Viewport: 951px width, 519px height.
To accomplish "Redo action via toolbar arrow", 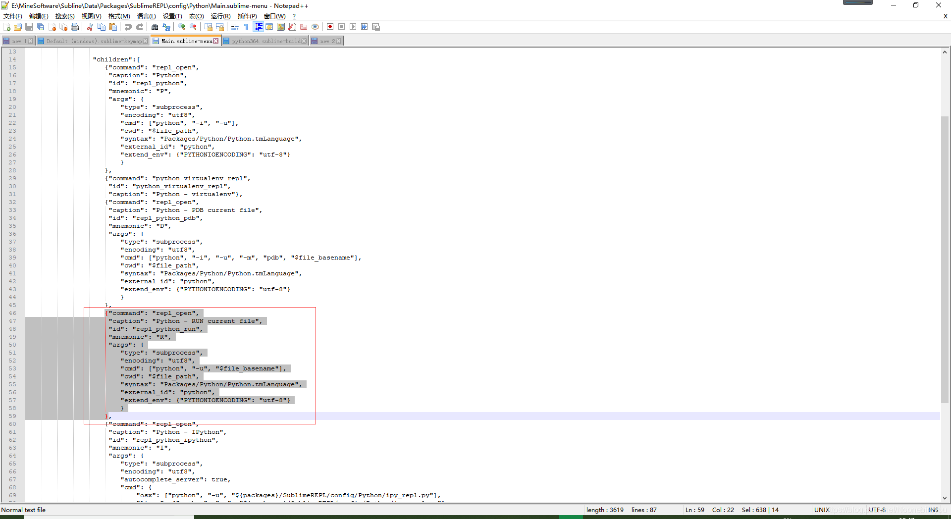I will tap(140, 27).
